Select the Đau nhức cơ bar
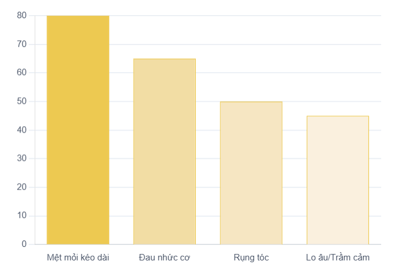 pos(164,151)
